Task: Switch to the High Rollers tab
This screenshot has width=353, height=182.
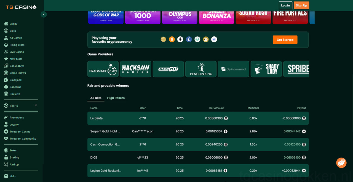Action: click(x=116, y=98)
